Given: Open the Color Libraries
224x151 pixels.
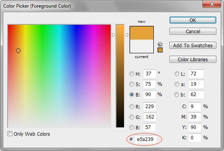Looking at the screenshot, I should [x=193, y=59].
